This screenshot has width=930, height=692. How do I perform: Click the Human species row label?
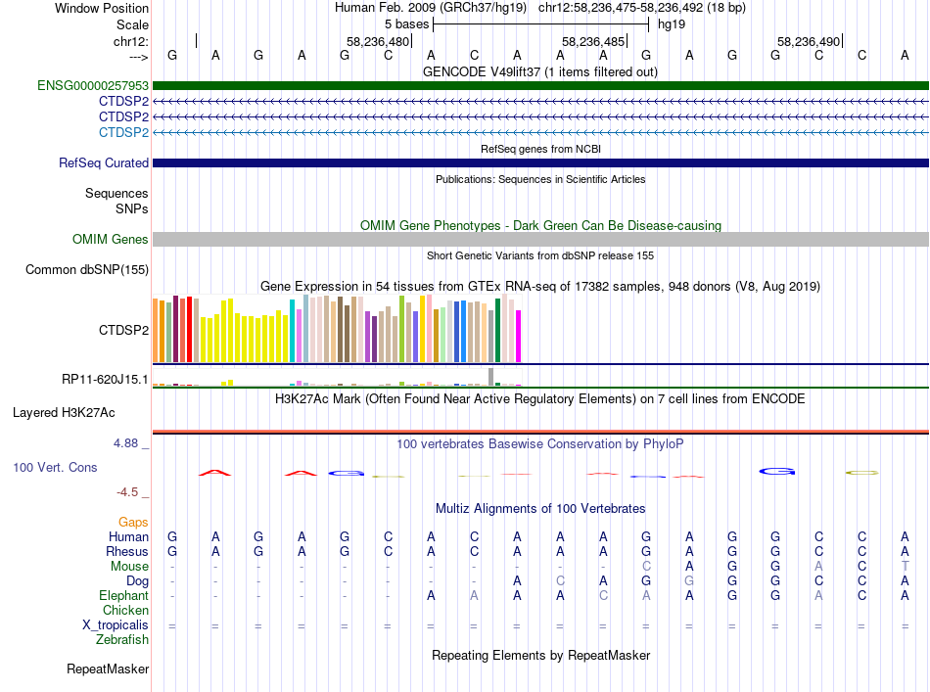(128, 536)
